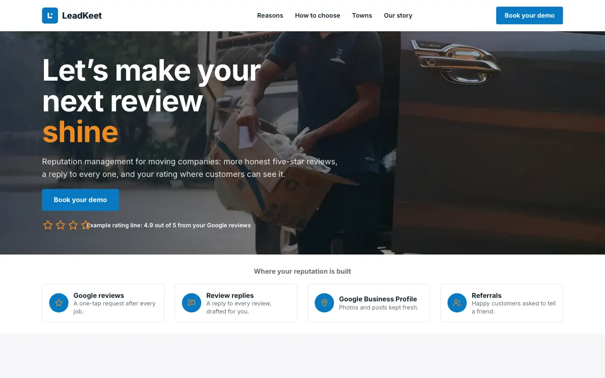Click the LeadKeet brand name
The width and height of the screenshot is (605, 378).
(x=82, y=16)
